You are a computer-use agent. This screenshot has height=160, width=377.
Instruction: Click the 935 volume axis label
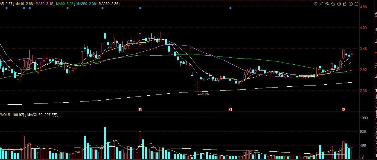(x=363, y=132)
